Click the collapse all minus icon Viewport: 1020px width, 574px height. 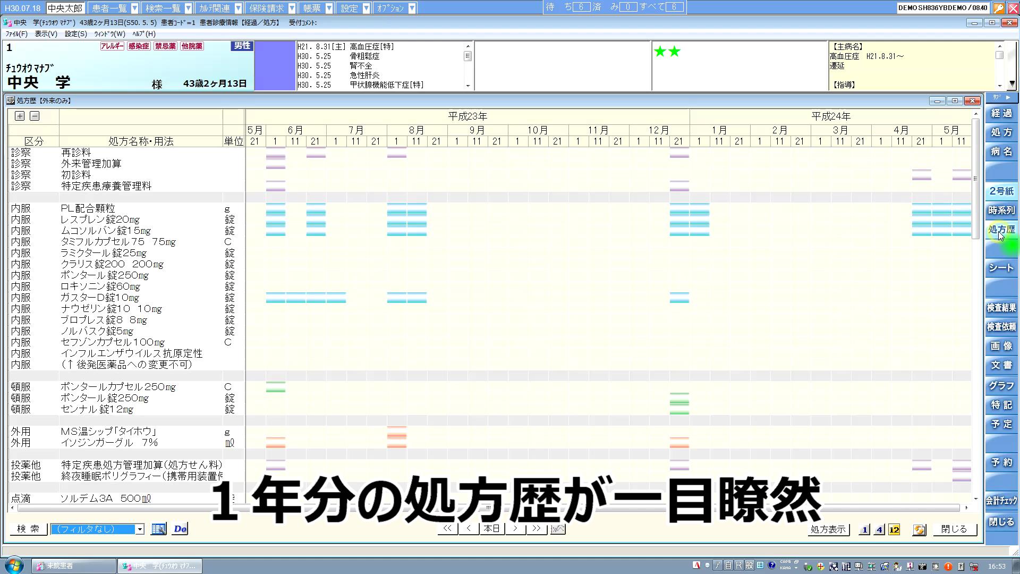coord(35,116)
